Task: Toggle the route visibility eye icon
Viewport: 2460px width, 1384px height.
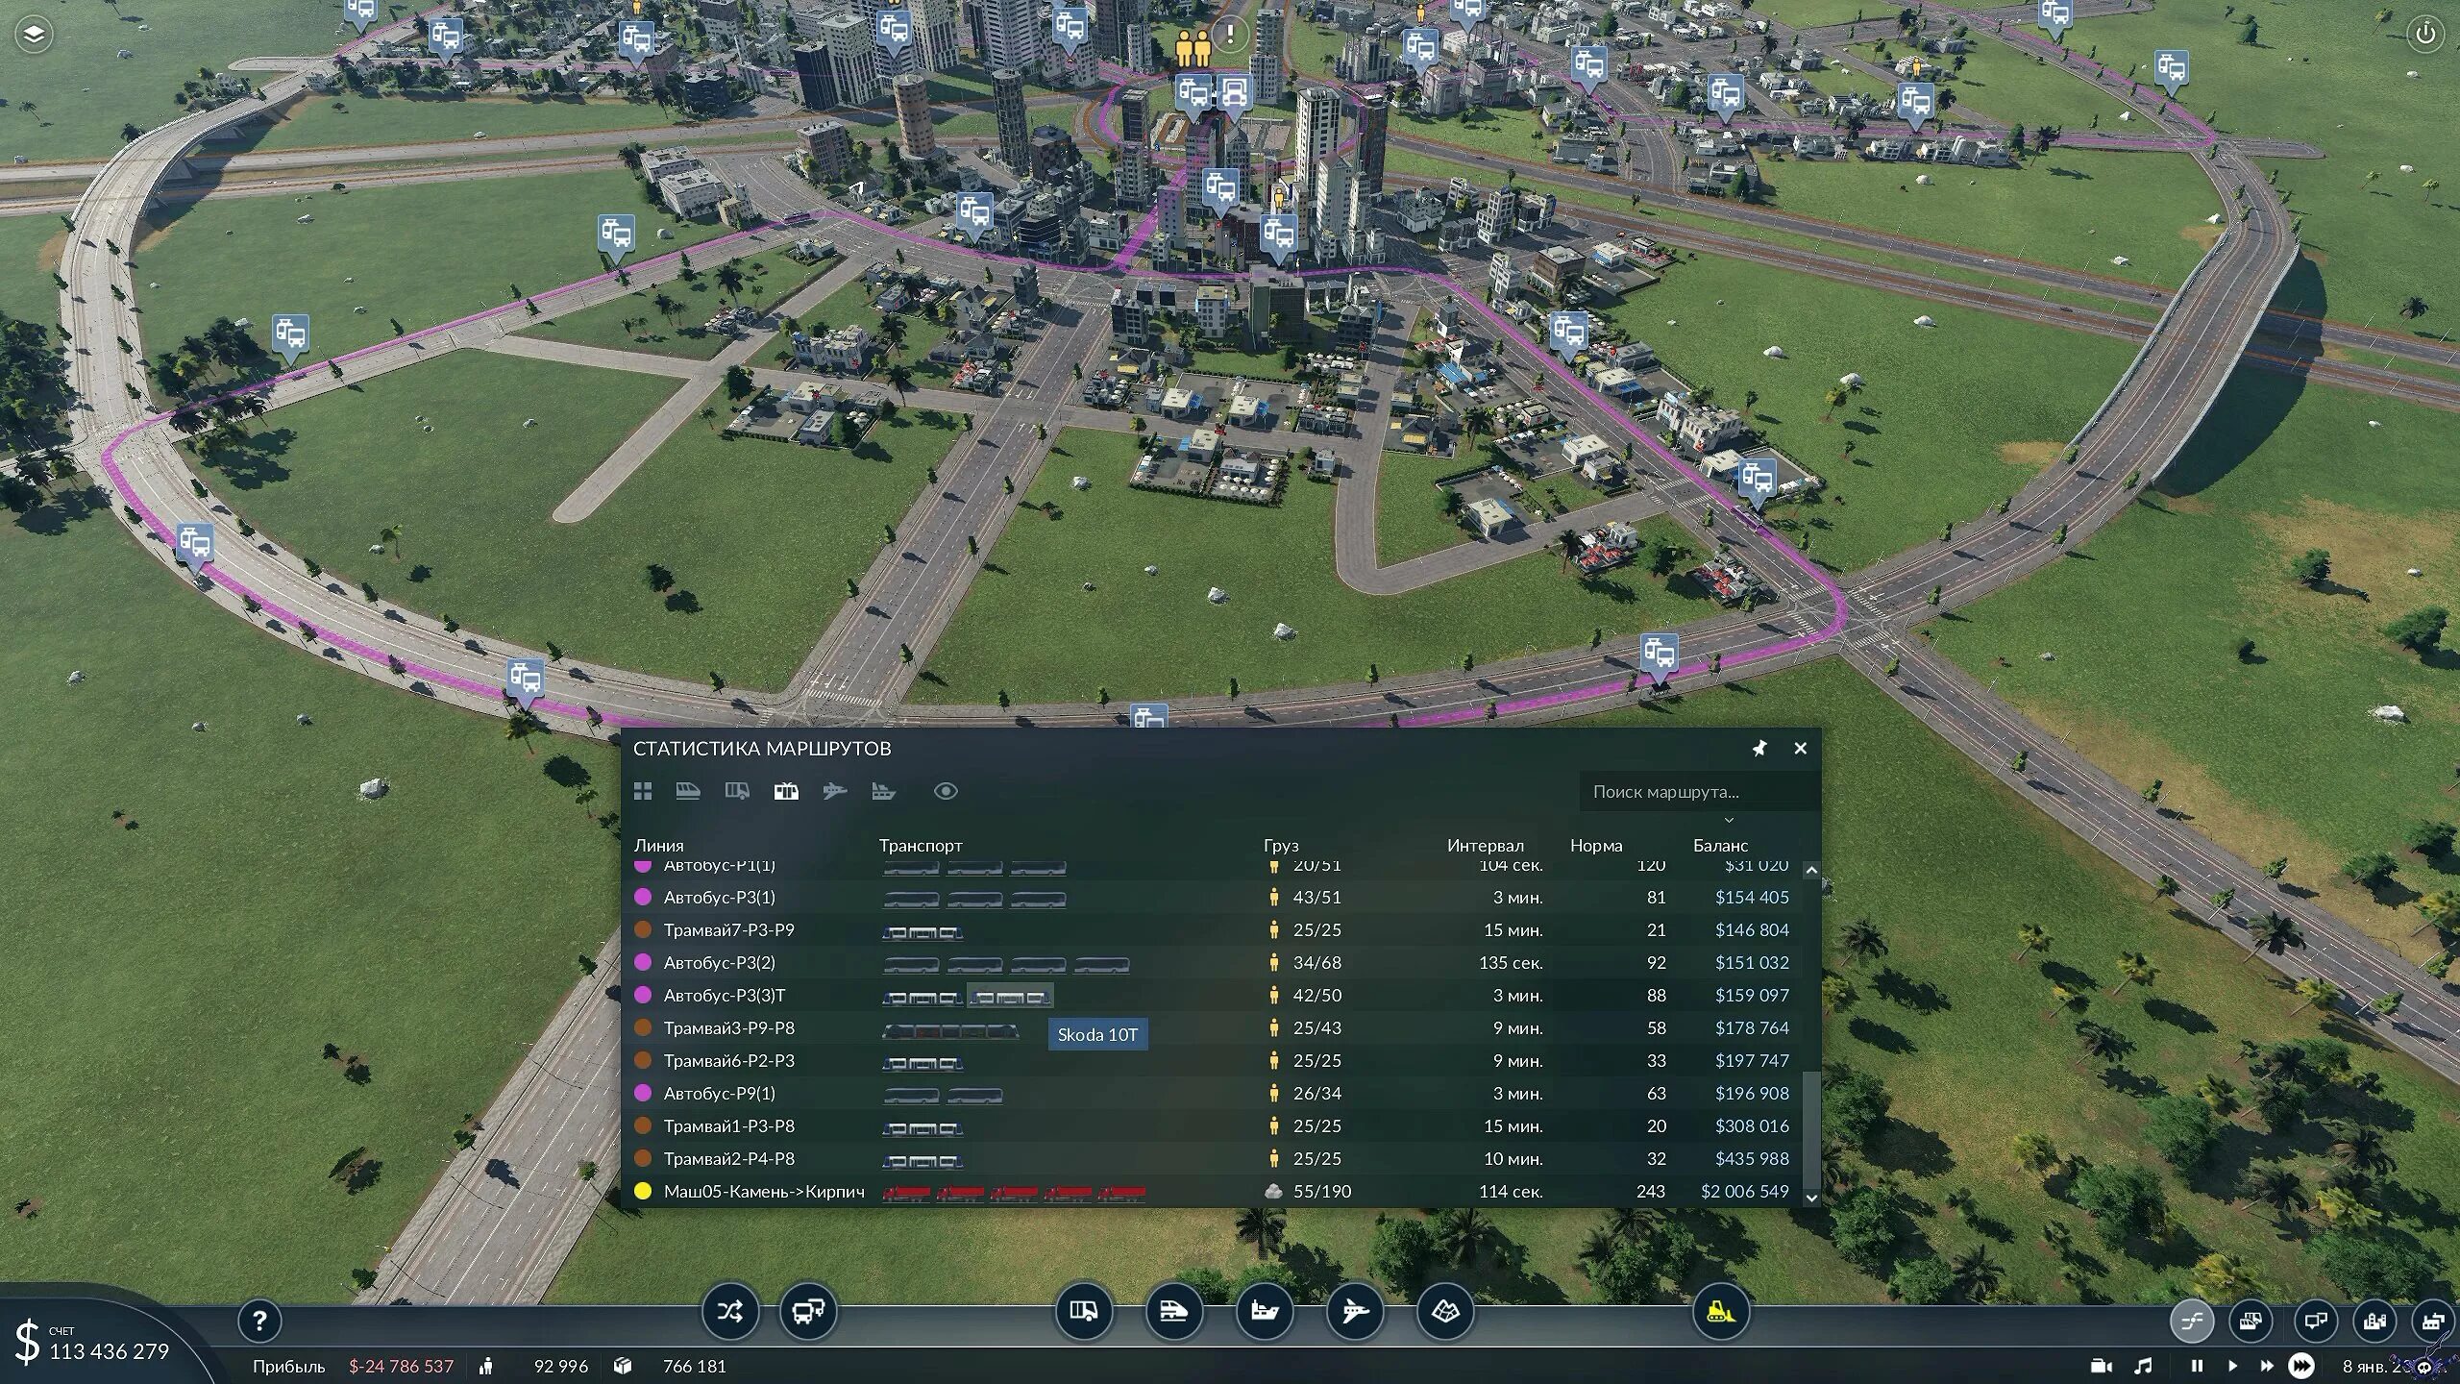Action: pos(945,791)
